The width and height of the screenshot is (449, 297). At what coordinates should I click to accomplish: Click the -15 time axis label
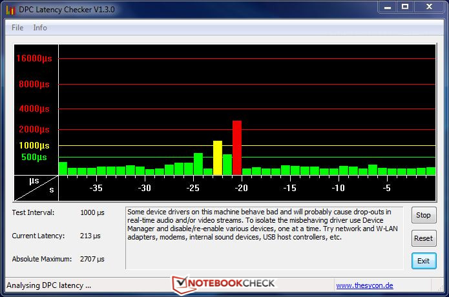[290, 189]
